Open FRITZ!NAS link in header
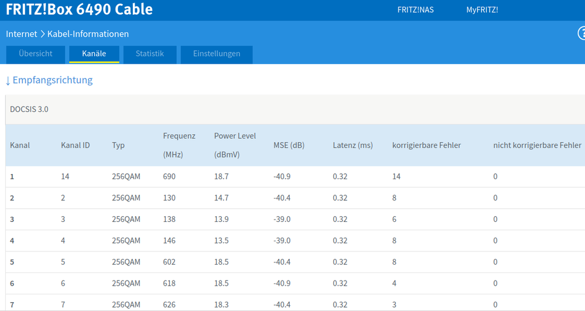The height and width of the screenshot is (311, 585). pyautogui.click(x=415, y=10)
